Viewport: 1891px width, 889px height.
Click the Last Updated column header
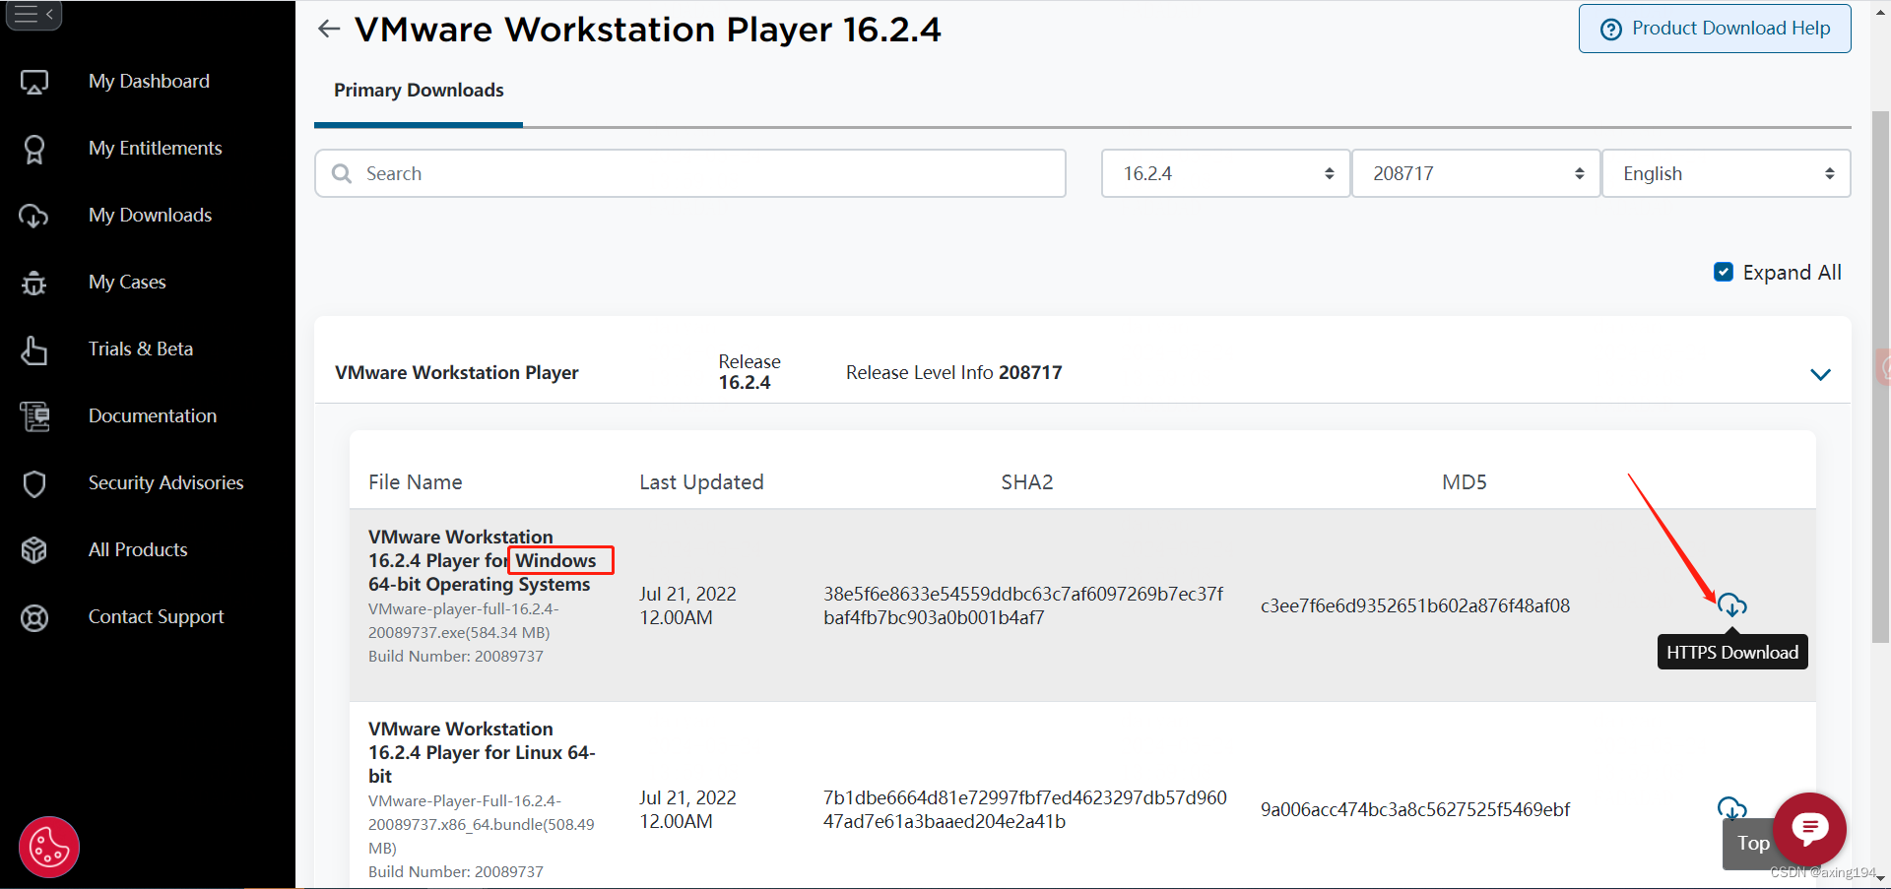pos(701,482)
